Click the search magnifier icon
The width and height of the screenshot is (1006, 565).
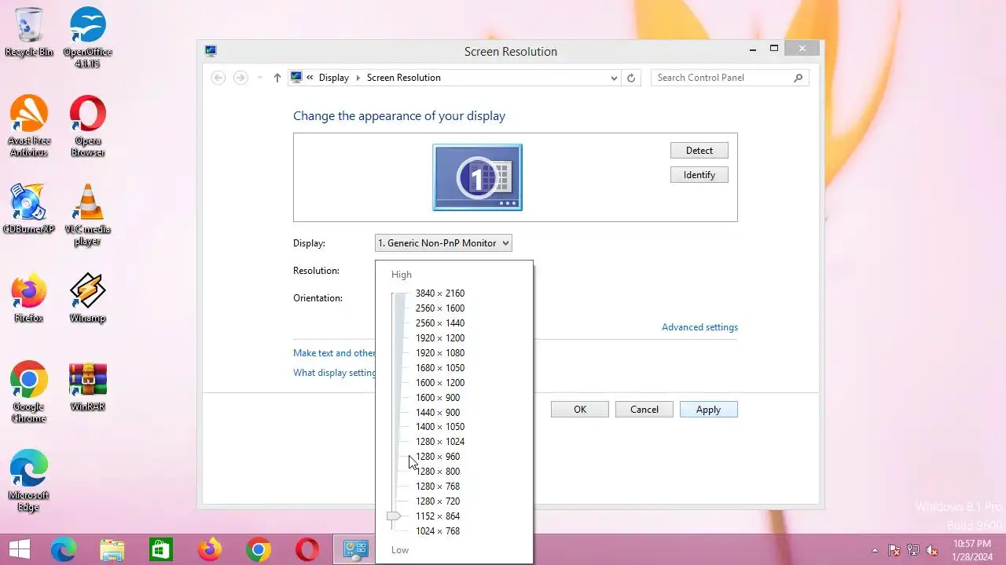pos(799,78)
